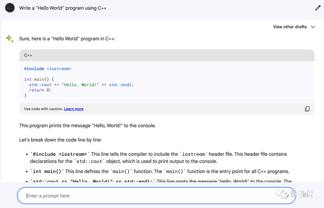The height and width of the screenshot is (208, 324).
Task: Click the Use code with caution notice
Action: coord(43,109)
